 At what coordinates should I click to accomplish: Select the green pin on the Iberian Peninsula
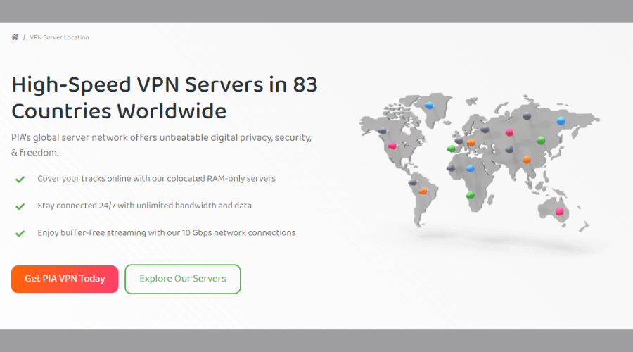[x=452, y=149]
